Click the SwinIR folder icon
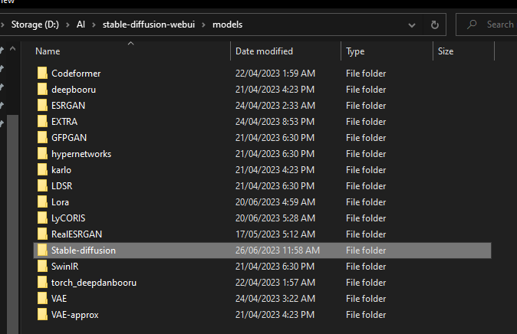Image resolution: width=517 pixels, height=334 pixels. pos(42,267)
